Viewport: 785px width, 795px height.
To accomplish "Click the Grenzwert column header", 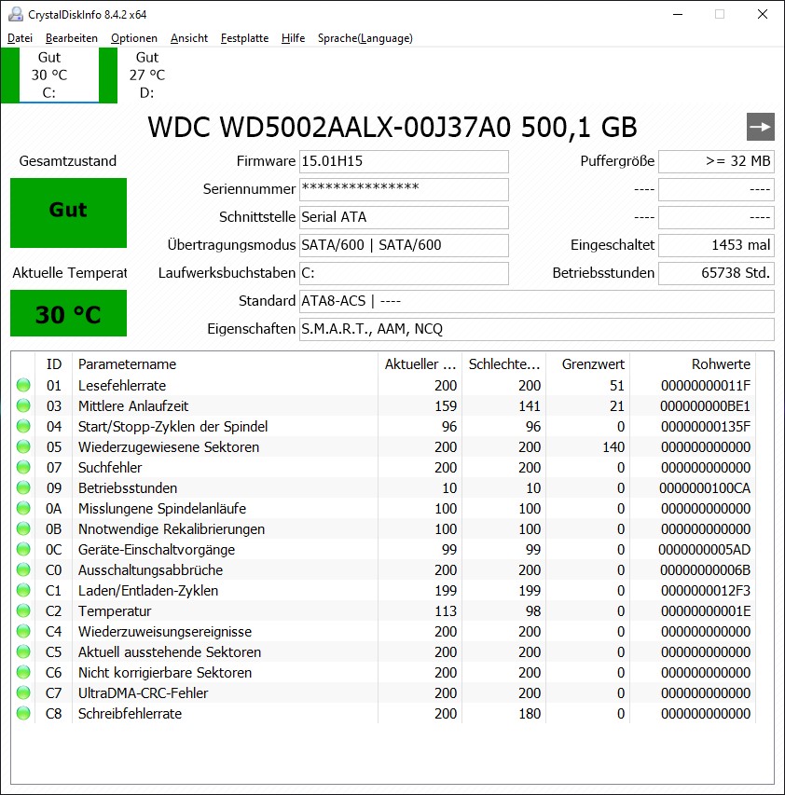I will point(587,364).
